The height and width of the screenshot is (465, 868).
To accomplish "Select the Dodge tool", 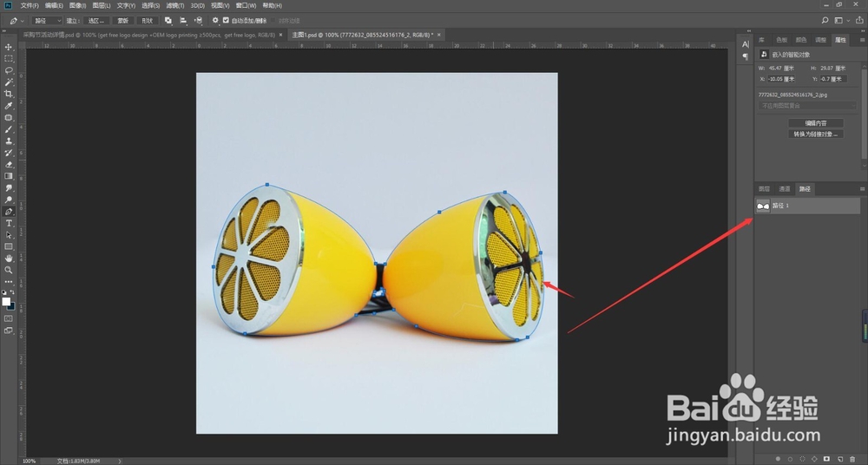I will point(9,200).
